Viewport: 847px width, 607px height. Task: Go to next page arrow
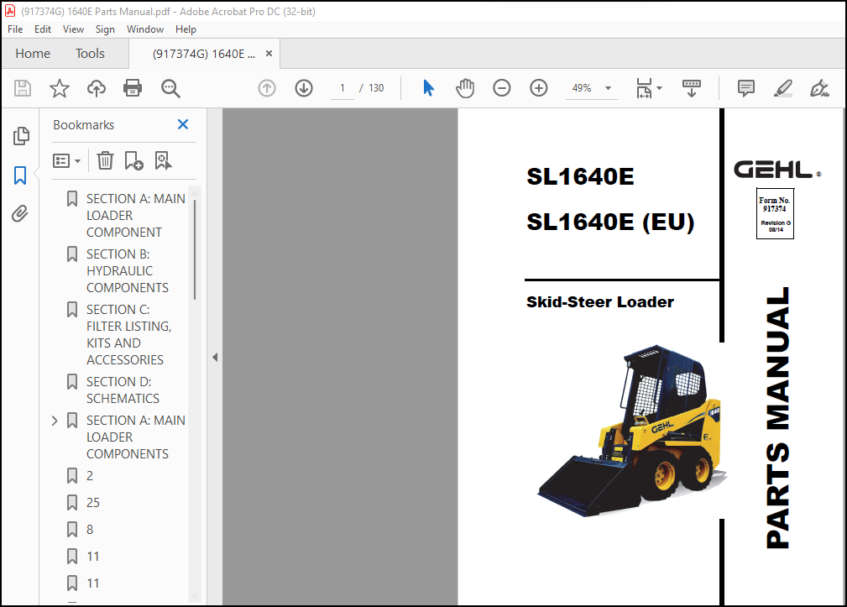click(x=304, y=88)
